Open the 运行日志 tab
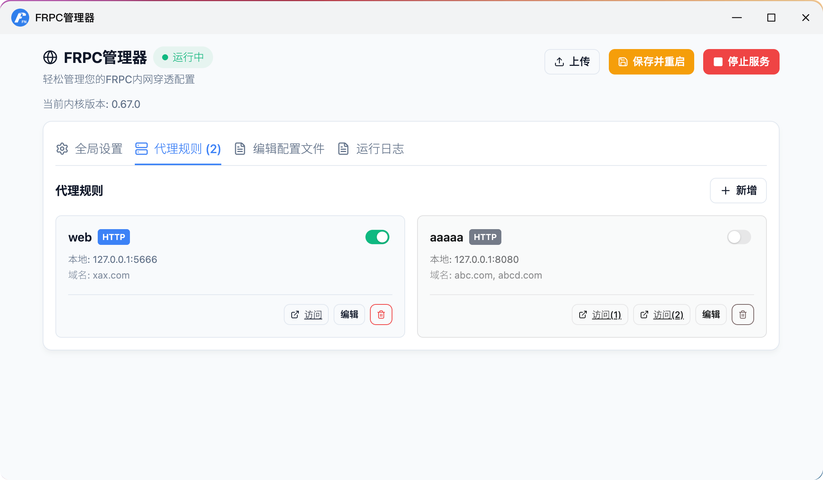 (x=380, y=149)
